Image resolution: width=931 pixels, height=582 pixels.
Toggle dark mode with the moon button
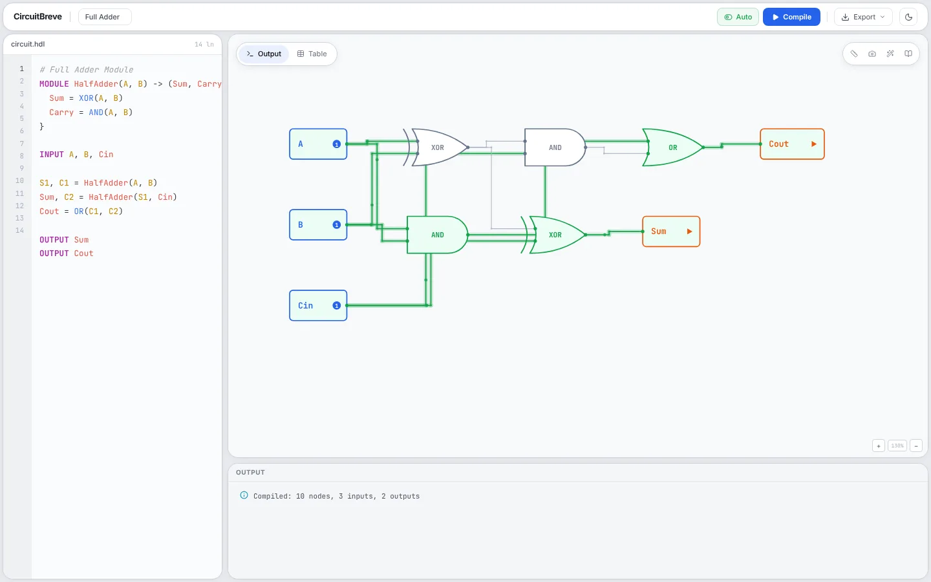[908, 17]
